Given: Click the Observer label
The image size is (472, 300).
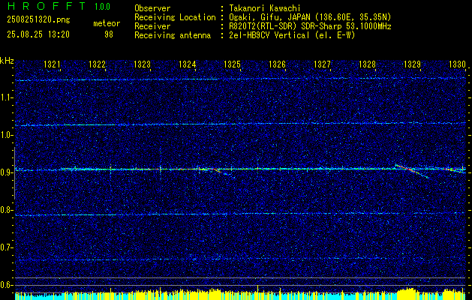Looking at the screenshot, I should [x=152, y=8].
